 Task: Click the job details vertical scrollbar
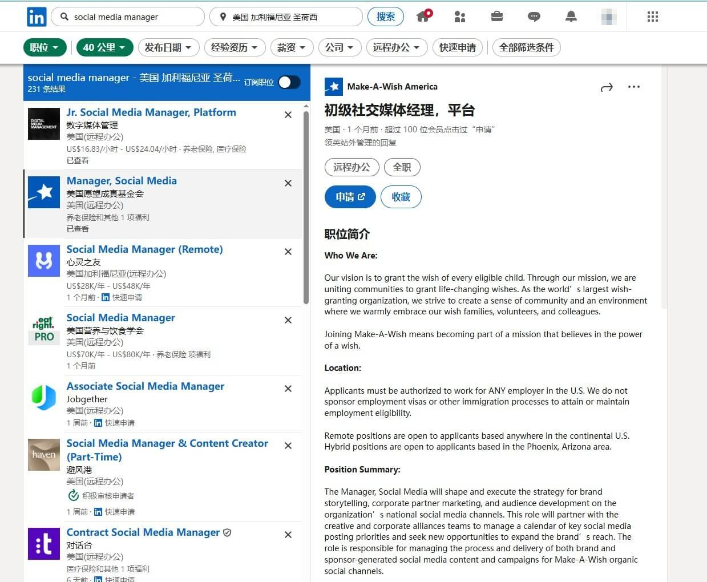coord(663,187)
